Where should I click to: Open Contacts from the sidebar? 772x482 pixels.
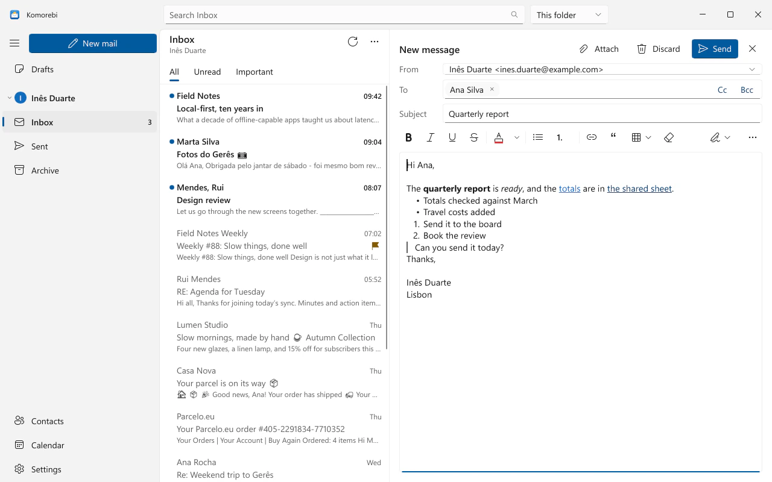coord(80,421)
